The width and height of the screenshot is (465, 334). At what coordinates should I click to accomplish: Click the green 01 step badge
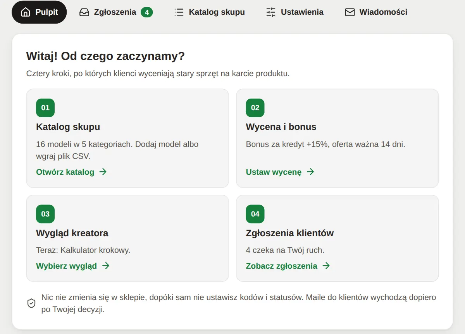pyautogui.click(x=45, y=108)
